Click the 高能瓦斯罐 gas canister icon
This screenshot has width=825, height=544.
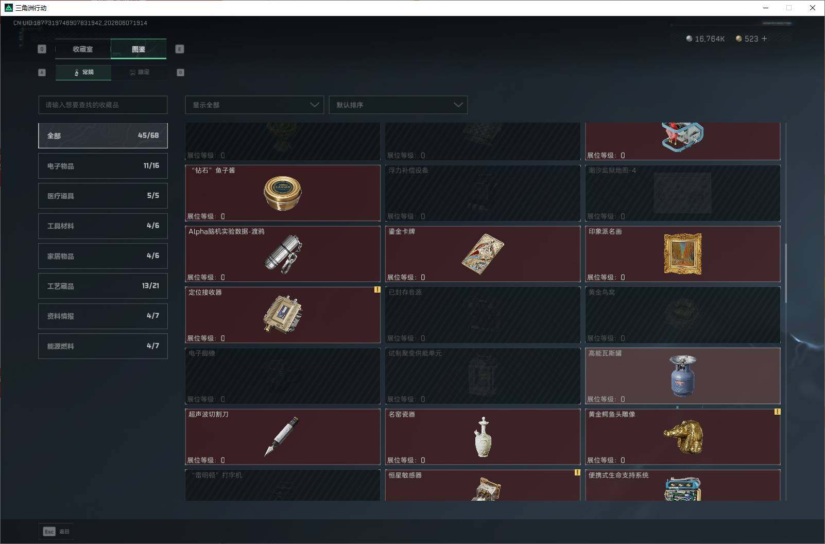pyautogui.click(x=683, y=376)
